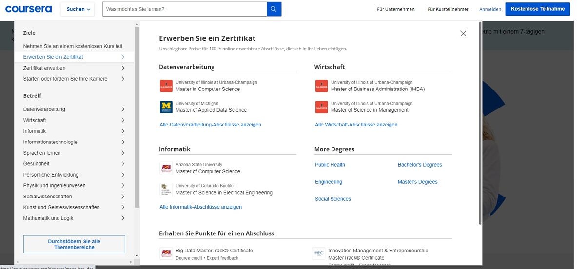Open Alle Datenverarbeitung-Abschlüsse anzeigen link
585x269 pixels.
coord(210,125)
